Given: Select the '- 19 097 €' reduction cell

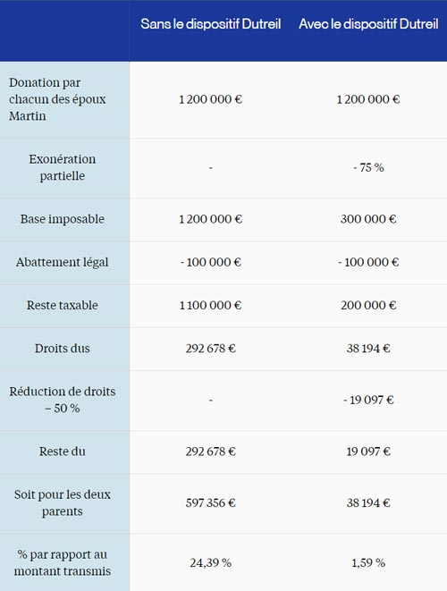Looking at the screenshot, I should click(368, 400).
